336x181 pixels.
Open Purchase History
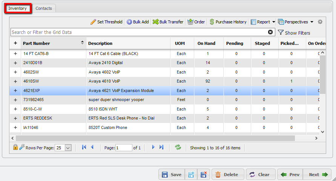coord(228,22)
